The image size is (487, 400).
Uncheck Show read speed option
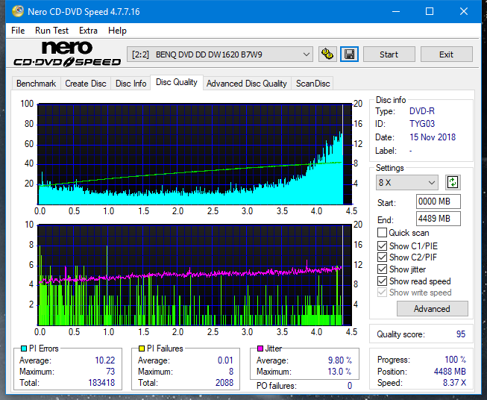click(x=382, y=281)
